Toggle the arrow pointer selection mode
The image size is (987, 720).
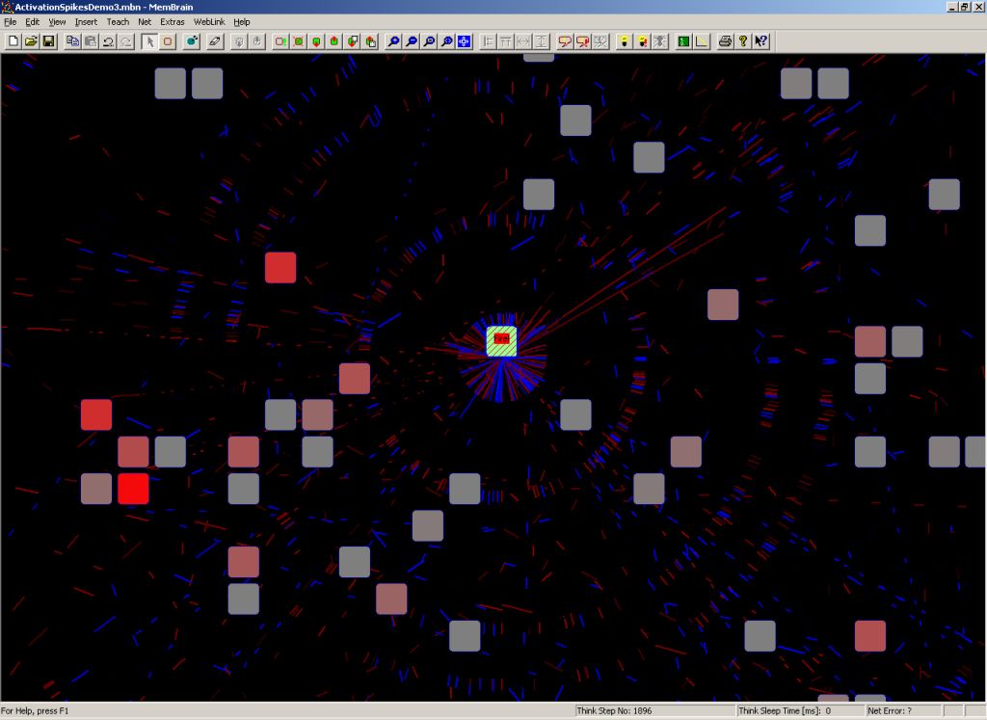click(x=149, y=41)
